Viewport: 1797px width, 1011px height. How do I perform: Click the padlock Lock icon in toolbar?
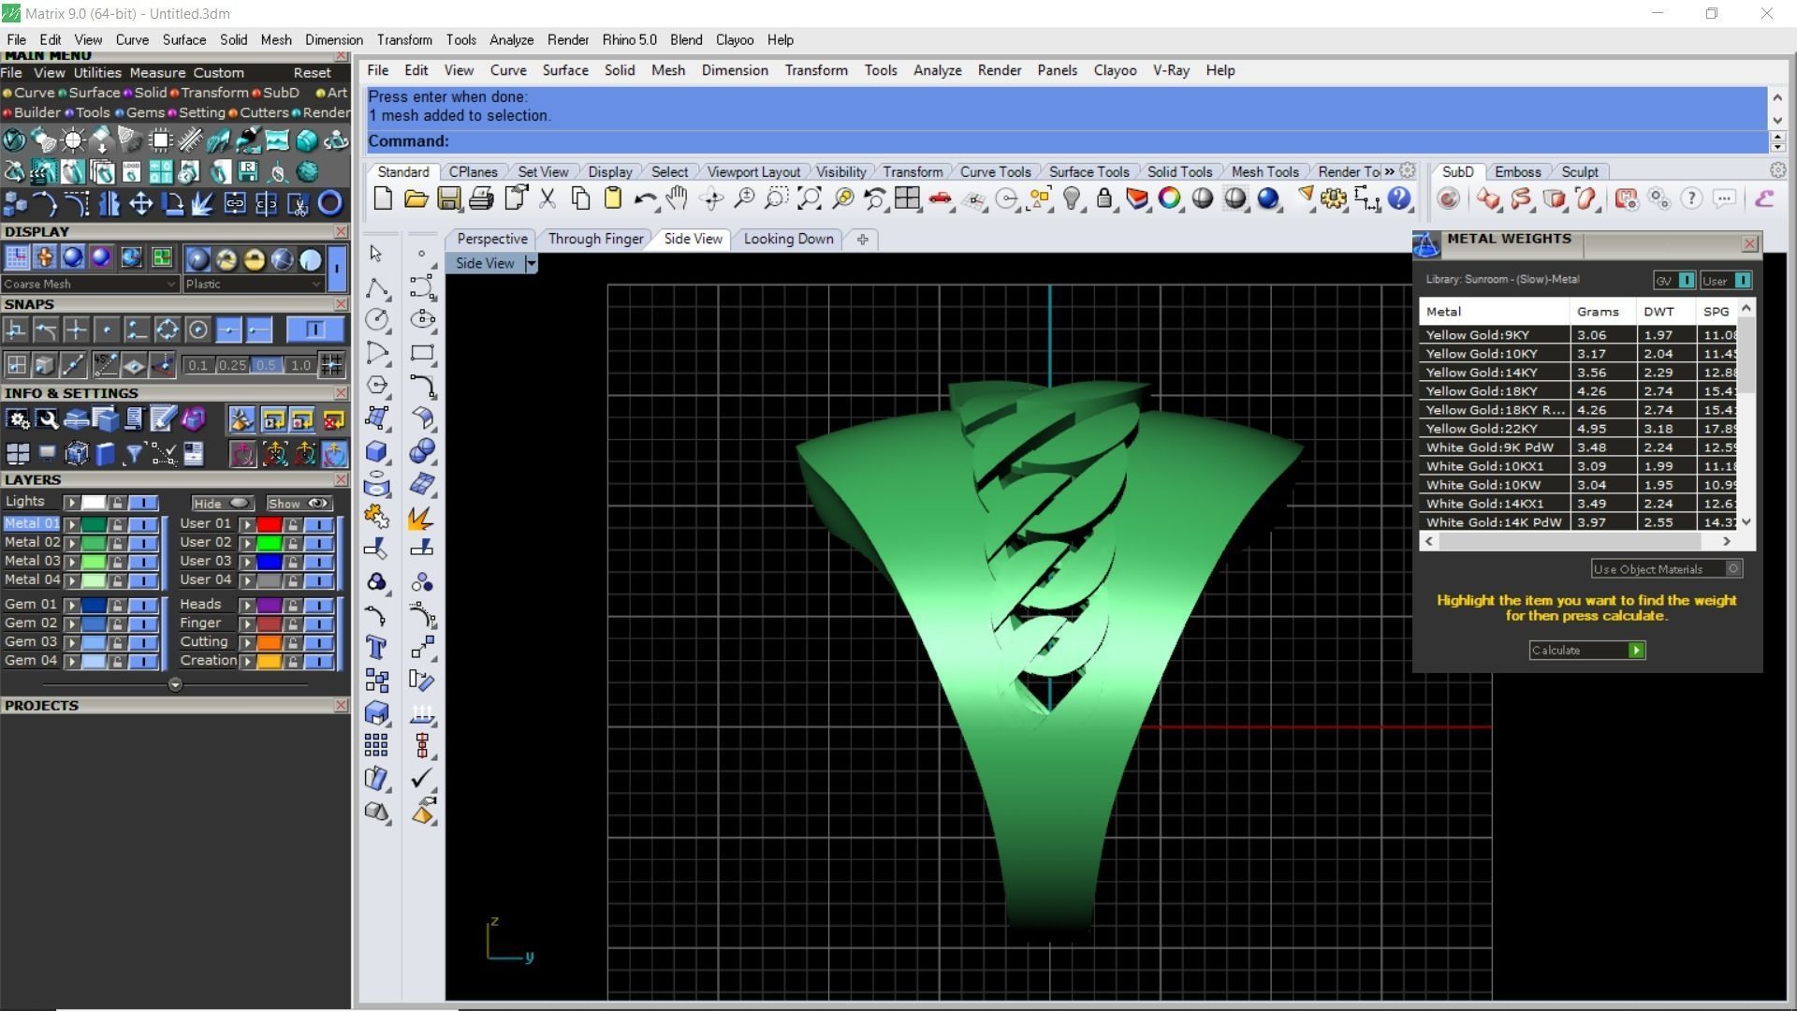coord(1104,198)
